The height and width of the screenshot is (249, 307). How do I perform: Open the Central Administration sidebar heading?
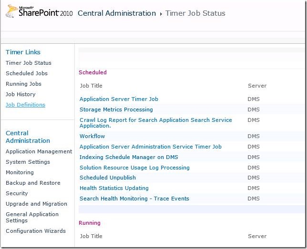pyautogui.click(x=28, y=137)
